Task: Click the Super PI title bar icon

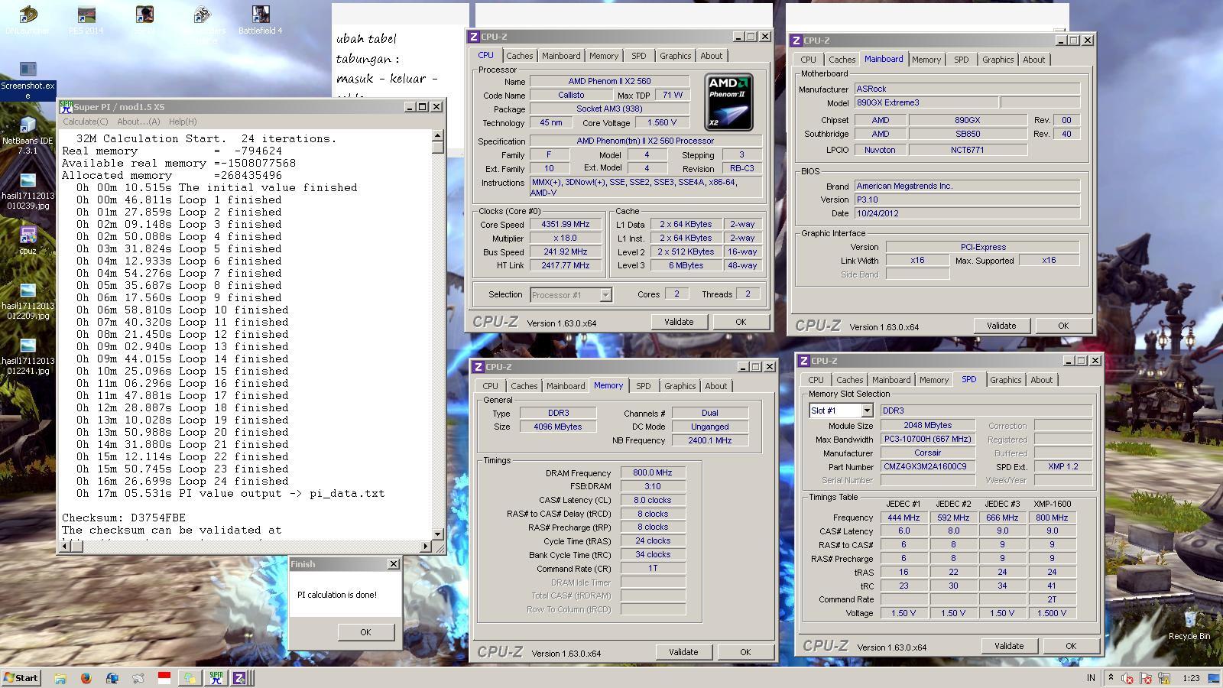Action: (67, 107)
